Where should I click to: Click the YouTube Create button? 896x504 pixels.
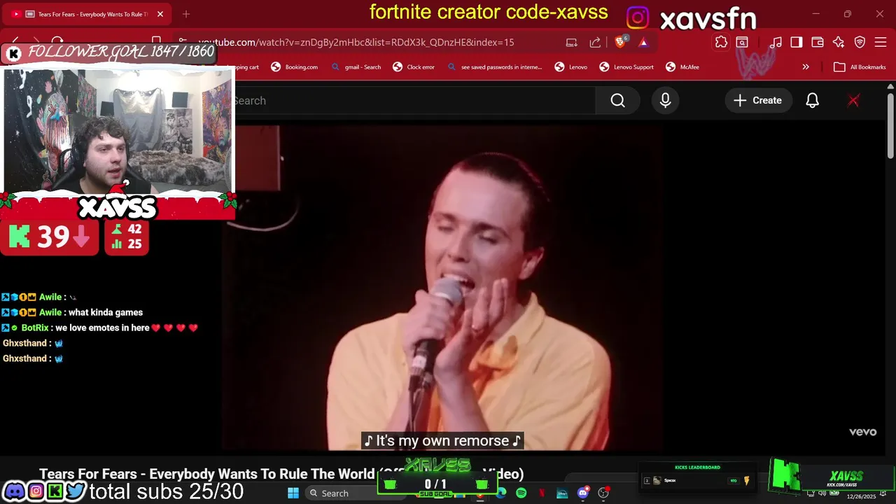[757, 100]
